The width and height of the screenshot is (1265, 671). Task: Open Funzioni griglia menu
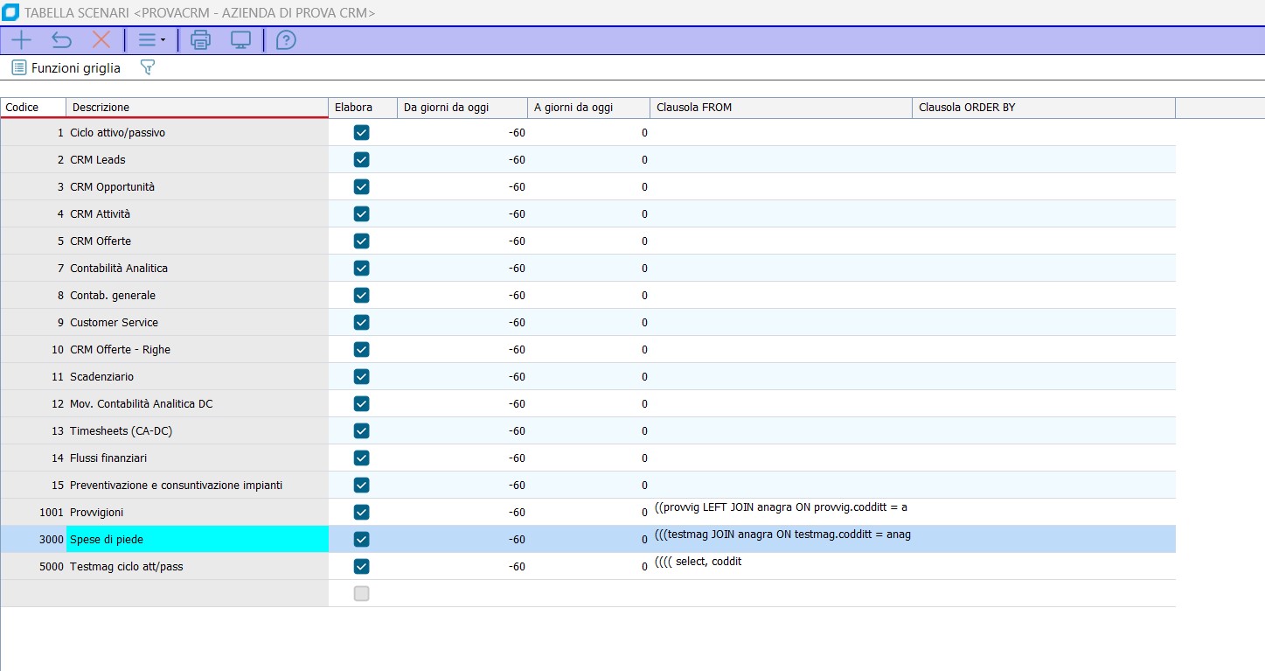[66, 67]
